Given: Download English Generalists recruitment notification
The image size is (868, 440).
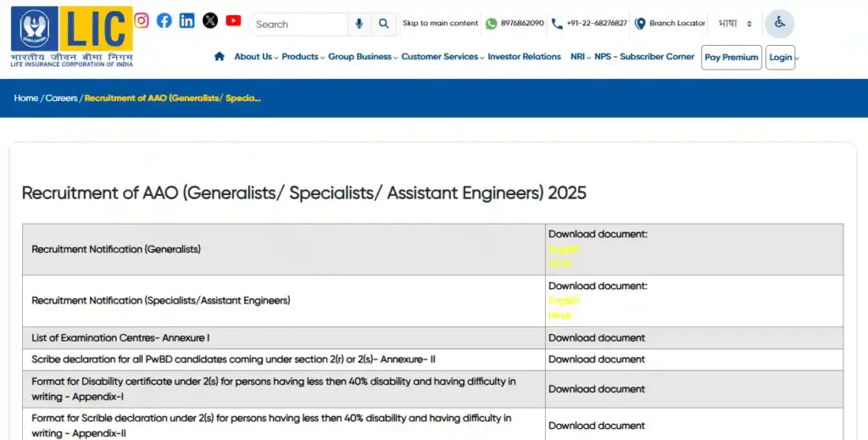Looking at the screenshot, I should [x=564, y=249].
